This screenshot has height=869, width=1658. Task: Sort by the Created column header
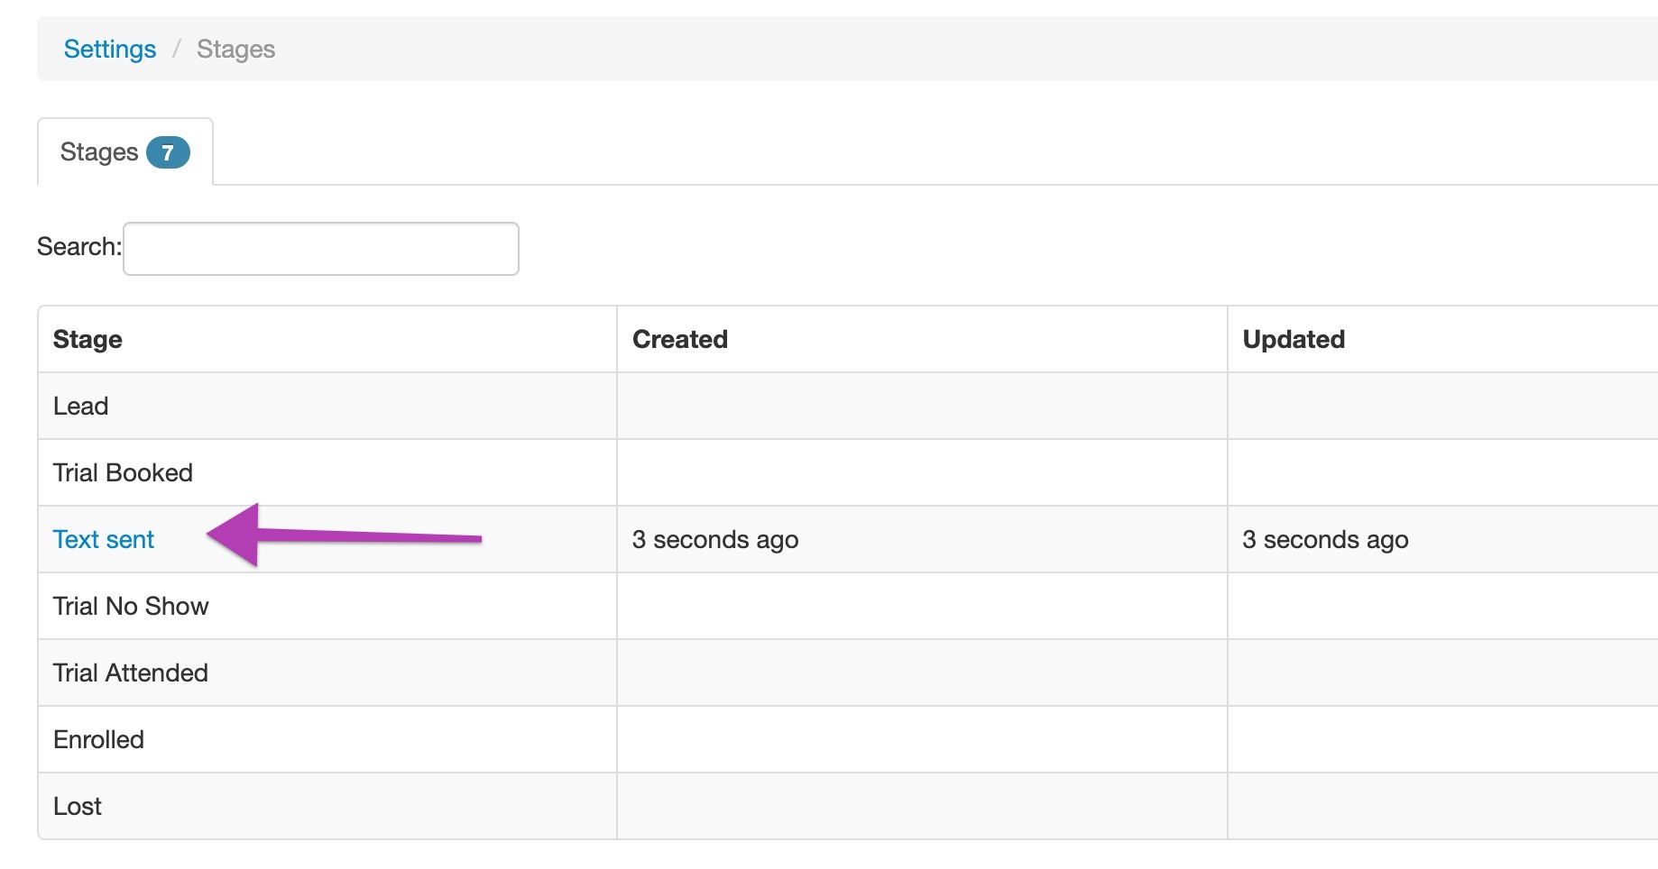tap(679, 339)
